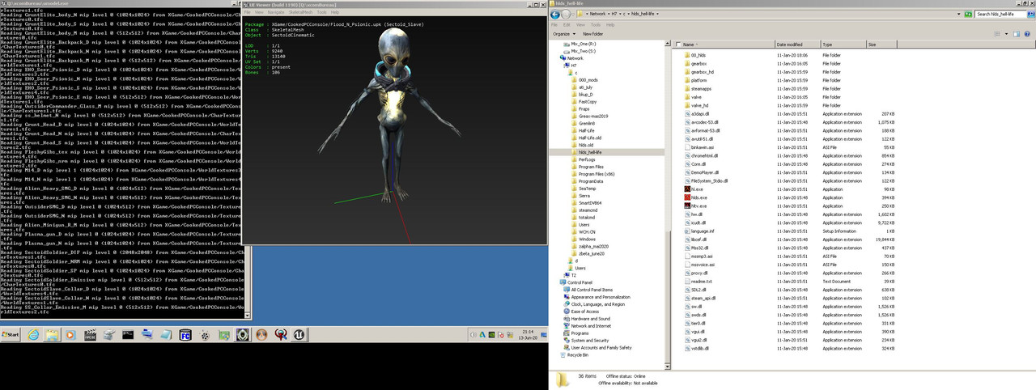Select the language.inf file

tap(703, 231)
